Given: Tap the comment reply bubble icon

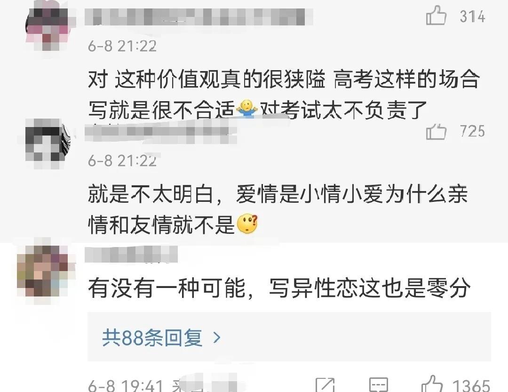Looking at the screenshot, I should tap(378, 384).
